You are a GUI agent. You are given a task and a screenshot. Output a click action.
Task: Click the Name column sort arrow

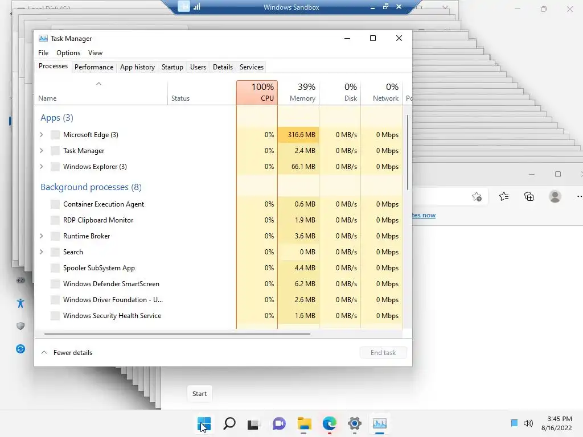[x=98, y=84]
